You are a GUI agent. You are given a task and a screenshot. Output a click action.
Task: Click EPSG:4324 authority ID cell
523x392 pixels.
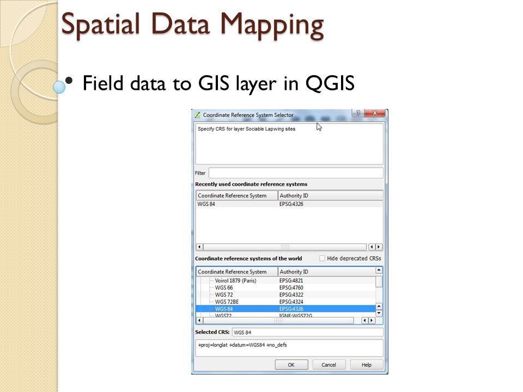pyautogui.click(x=291, y=302)
